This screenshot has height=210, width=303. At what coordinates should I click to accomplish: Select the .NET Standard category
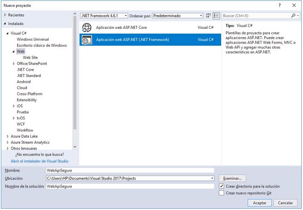click(x=29, y=76)
